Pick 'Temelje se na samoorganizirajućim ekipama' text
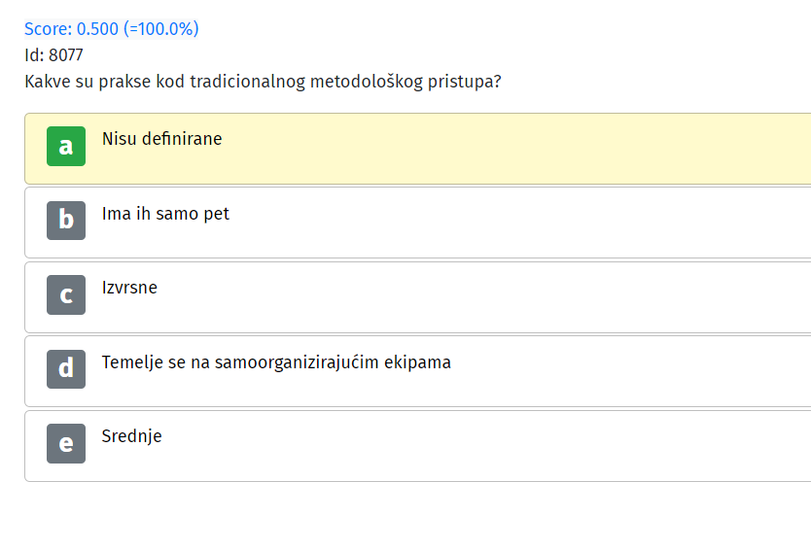The width and height of the screenshot is (811, 550). [276, 362]
